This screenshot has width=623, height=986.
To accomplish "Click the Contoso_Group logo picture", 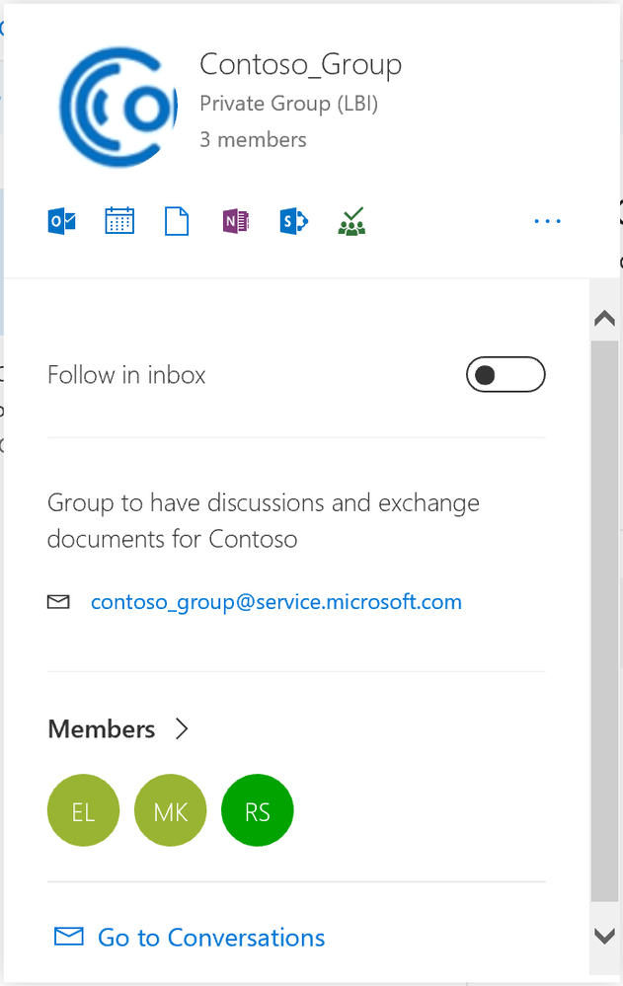I will (x=118, y=105).
